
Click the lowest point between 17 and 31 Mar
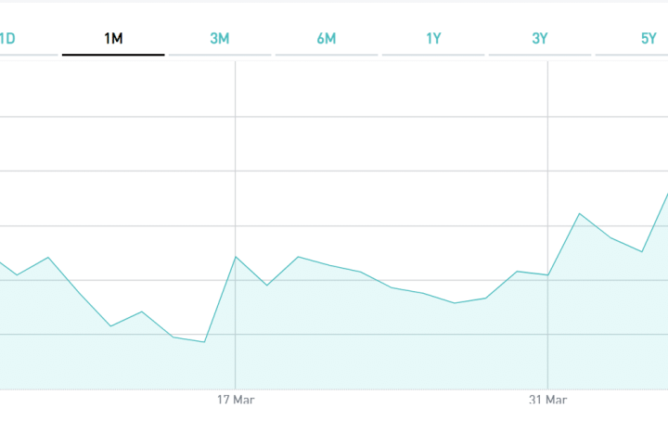click(x=455, y=303)
